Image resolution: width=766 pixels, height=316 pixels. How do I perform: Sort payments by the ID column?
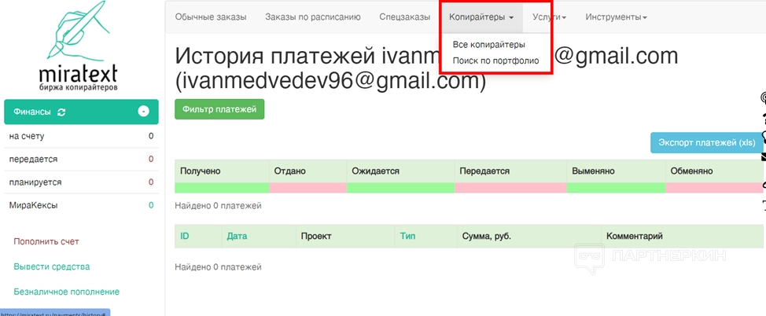pos(185,236)
